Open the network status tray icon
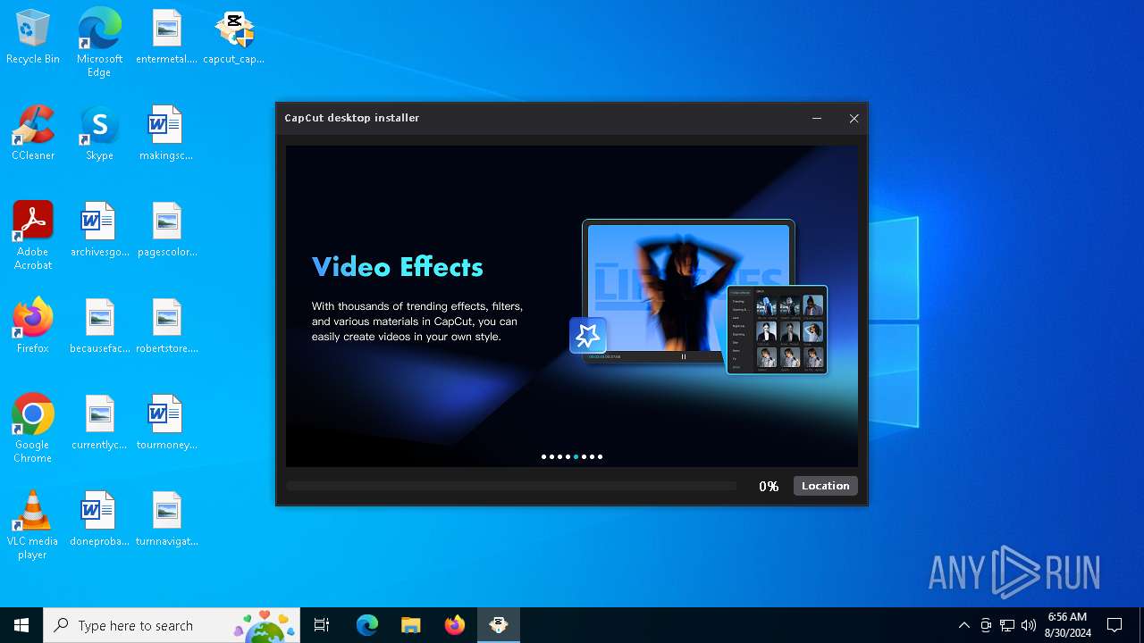This screenshot has height=643, width=1144. [1007, 625]
